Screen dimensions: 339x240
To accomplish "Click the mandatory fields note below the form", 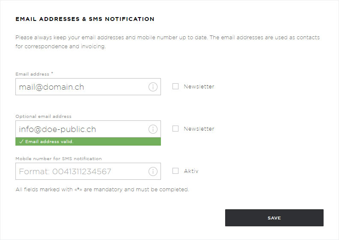I will (x=102, y=189).
